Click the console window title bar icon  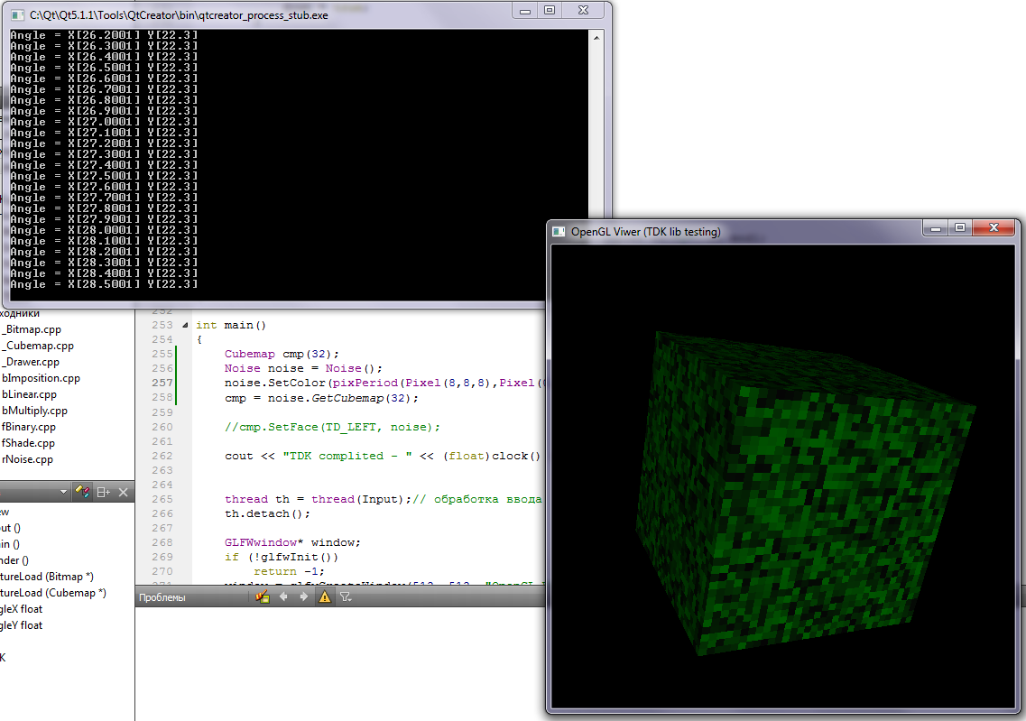[17, 14]
